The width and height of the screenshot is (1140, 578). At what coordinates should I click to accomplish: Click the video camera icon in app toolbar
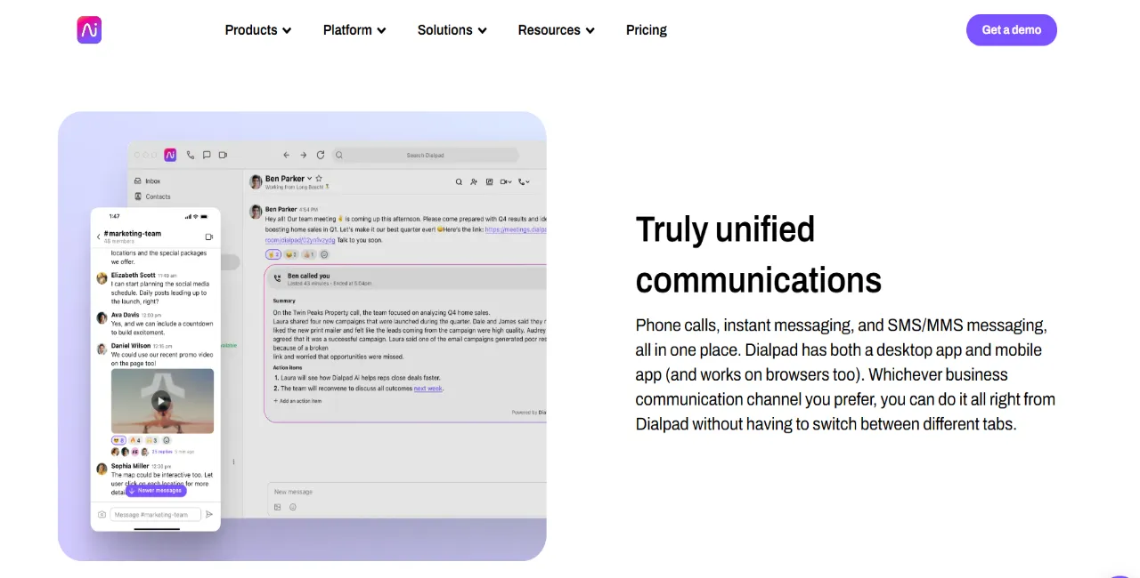(224, 155)
